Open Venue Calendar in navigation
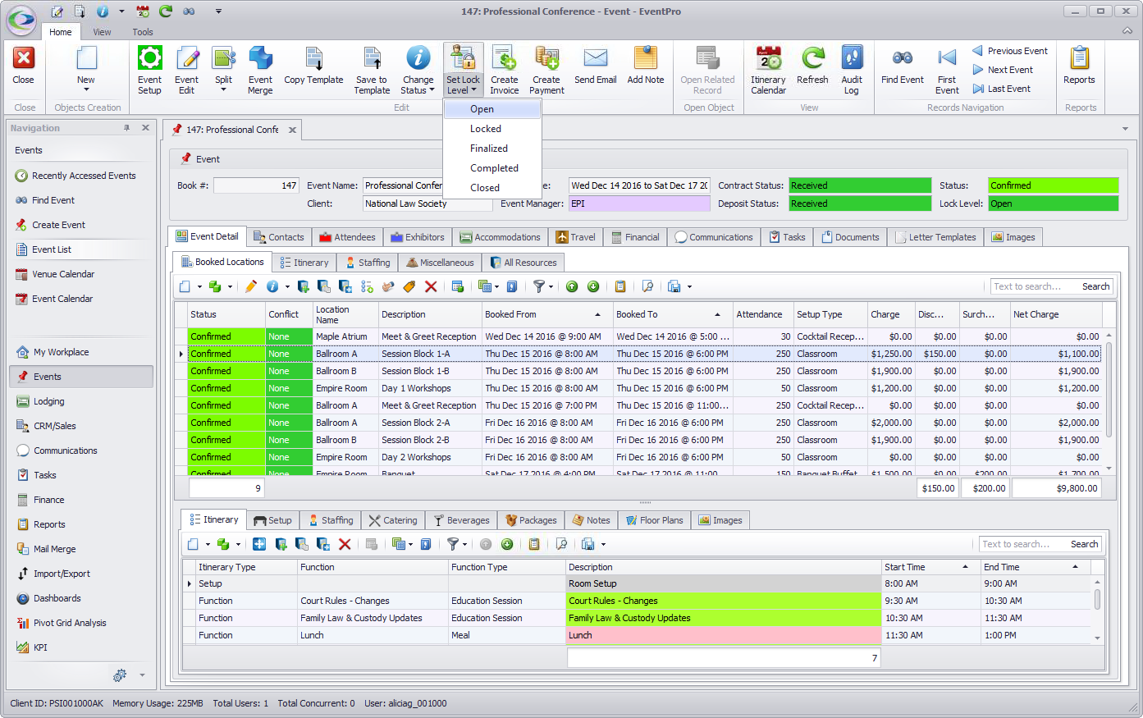Viewport: 1143px width, 718px height. click(63, 274)
